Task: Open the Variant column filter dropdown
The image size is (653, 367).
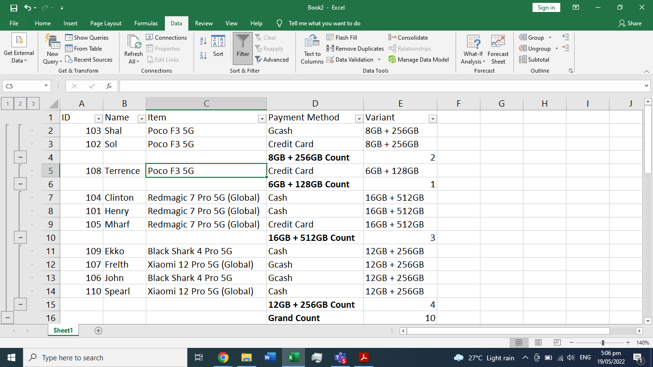Action: 432,119
